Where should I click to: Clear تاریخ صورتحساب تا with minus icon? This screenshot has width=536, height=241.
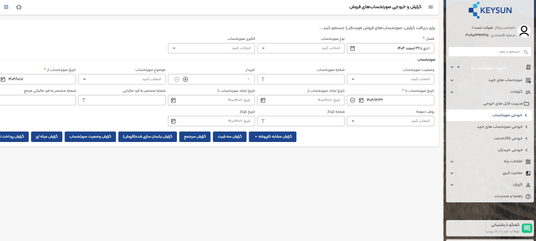click(x=353, y=100)
